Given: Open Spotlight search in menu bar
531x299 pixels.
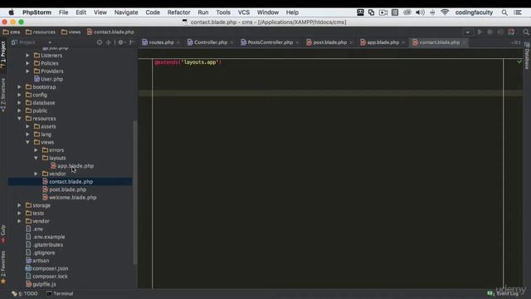Looking at the screenshot, I should [x=504, y=12].
